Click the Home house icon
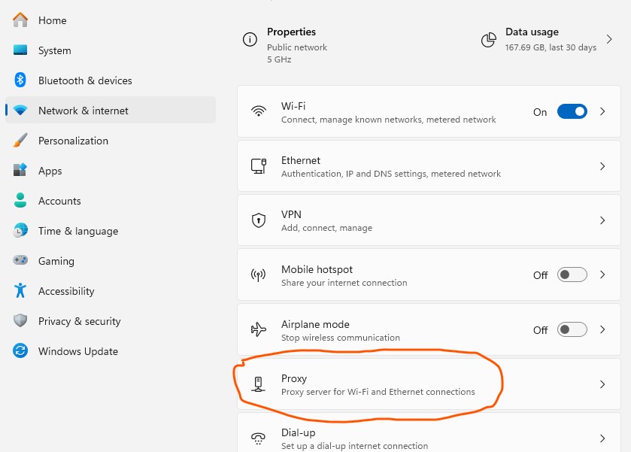 tap(20, 20)
